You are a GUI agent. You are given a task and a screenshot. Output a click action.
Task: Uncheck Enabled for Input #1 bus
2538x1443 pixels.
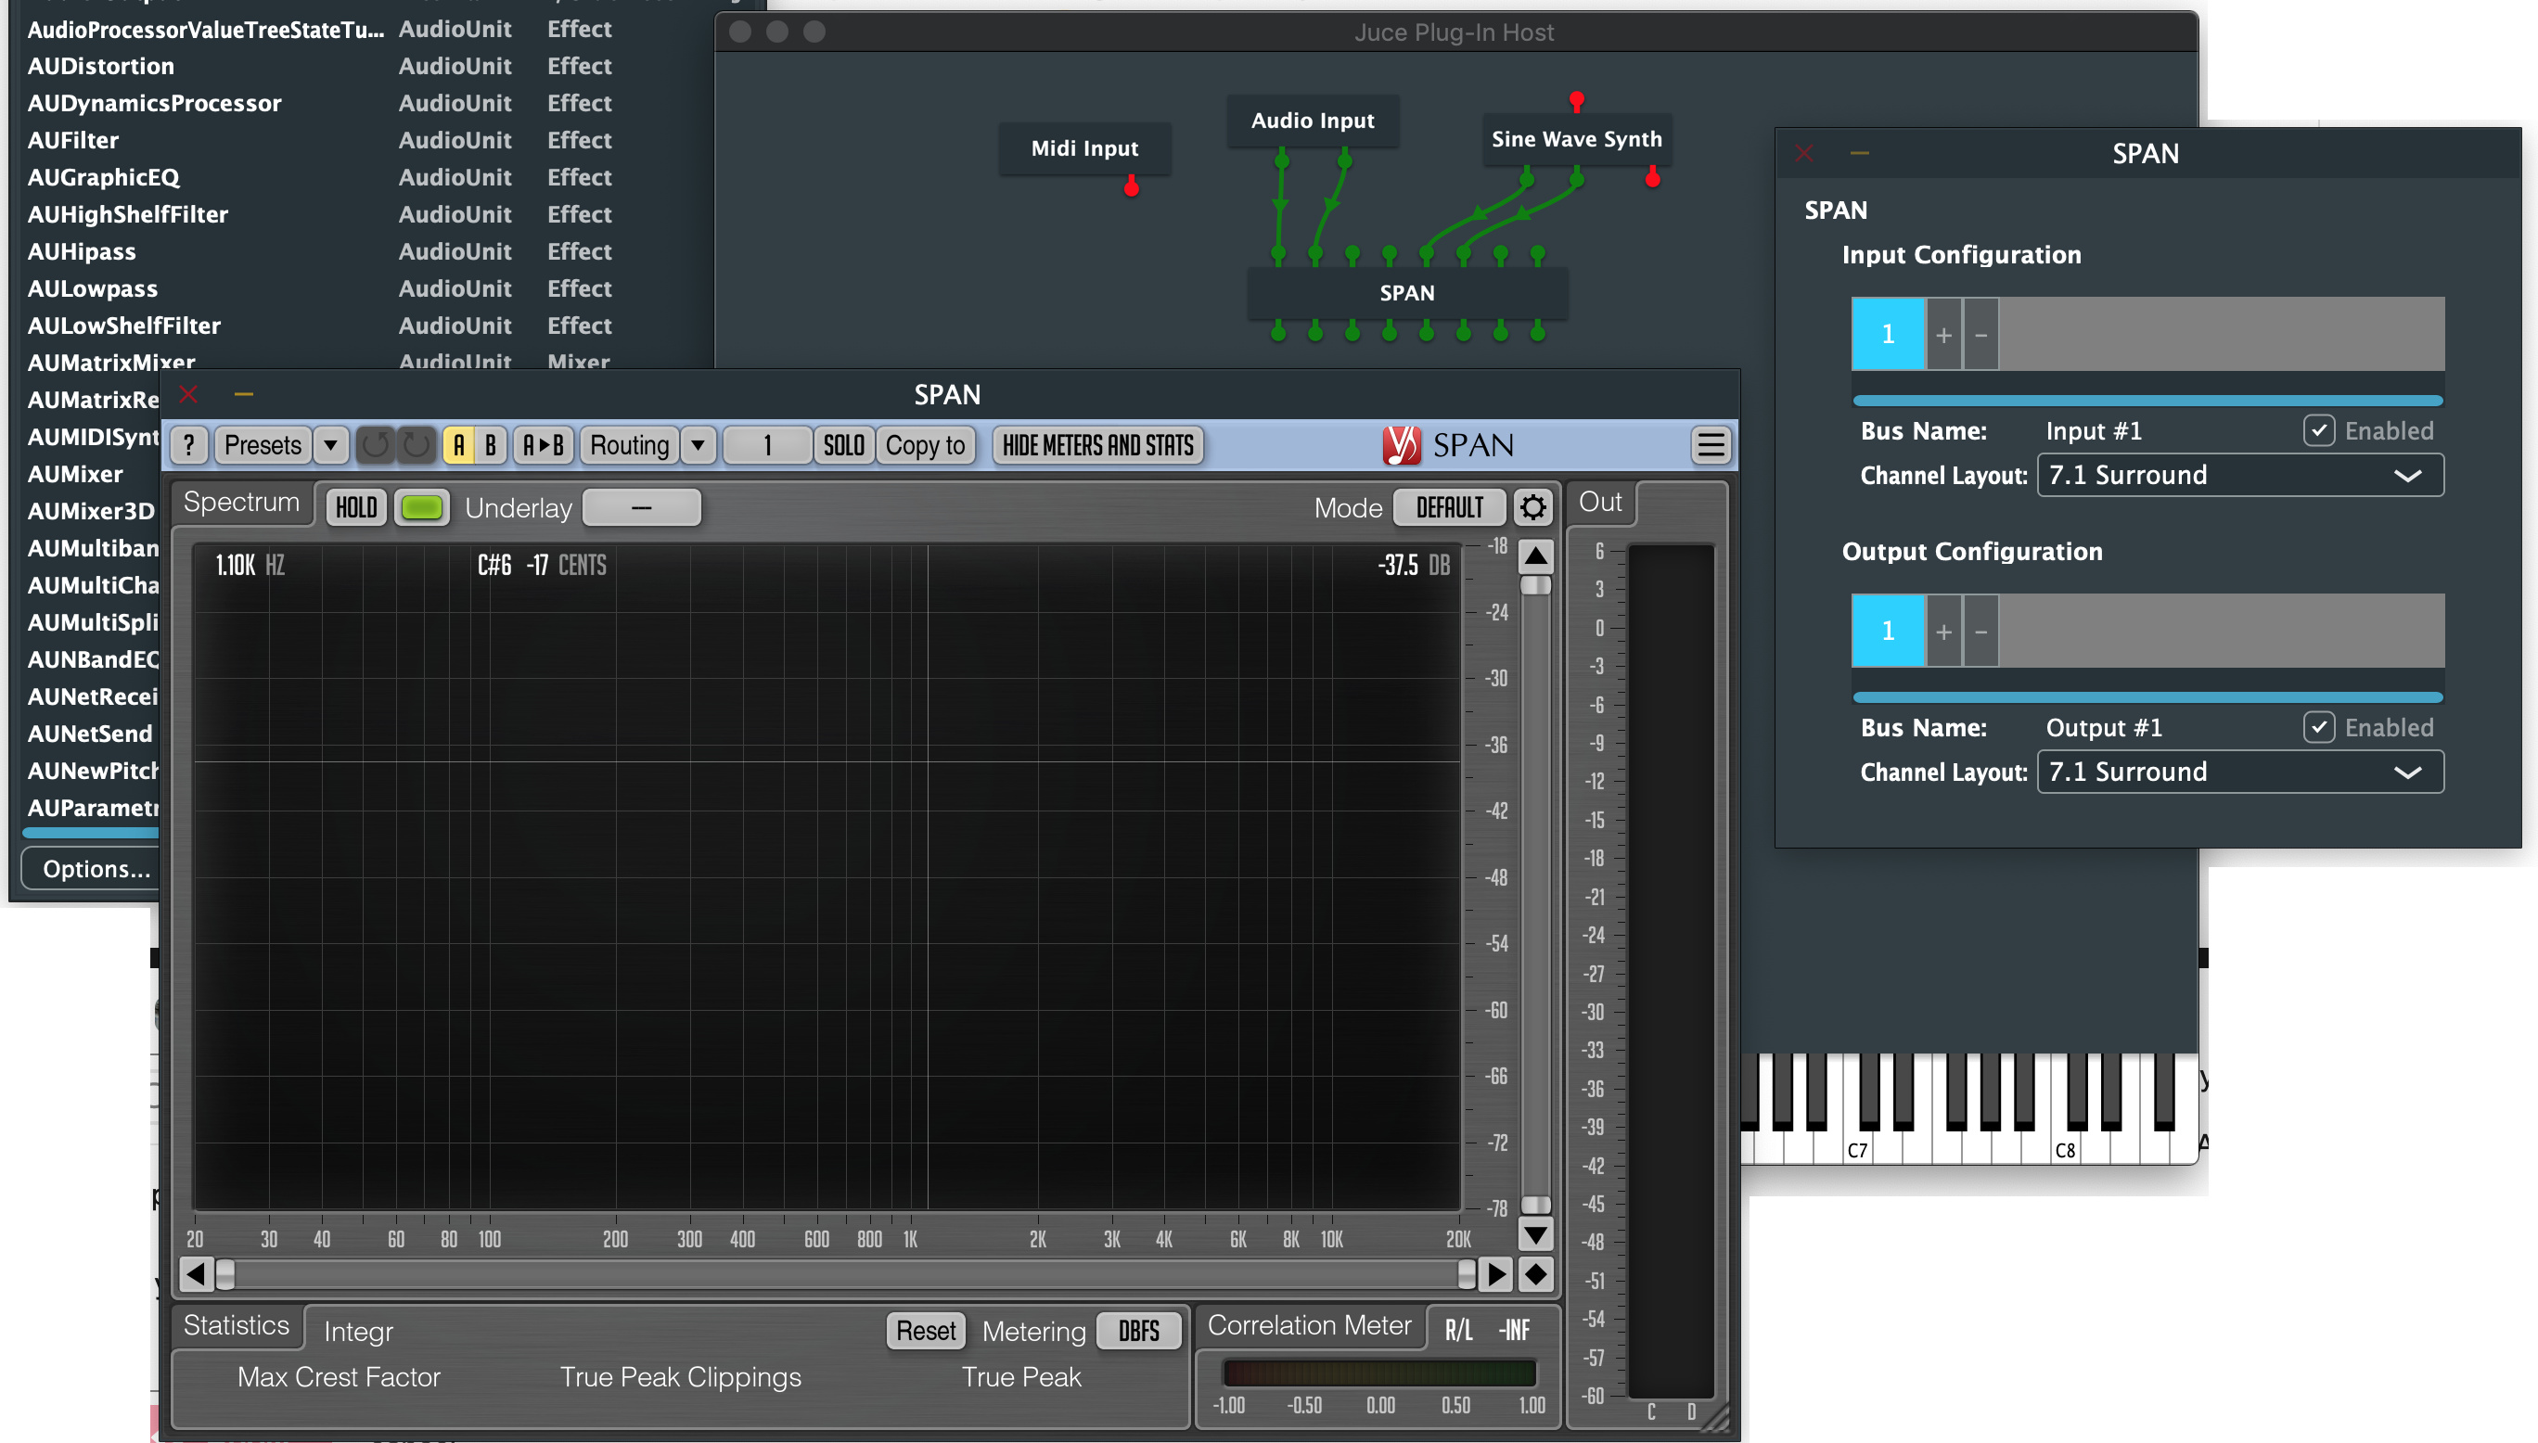(2318, 431)
